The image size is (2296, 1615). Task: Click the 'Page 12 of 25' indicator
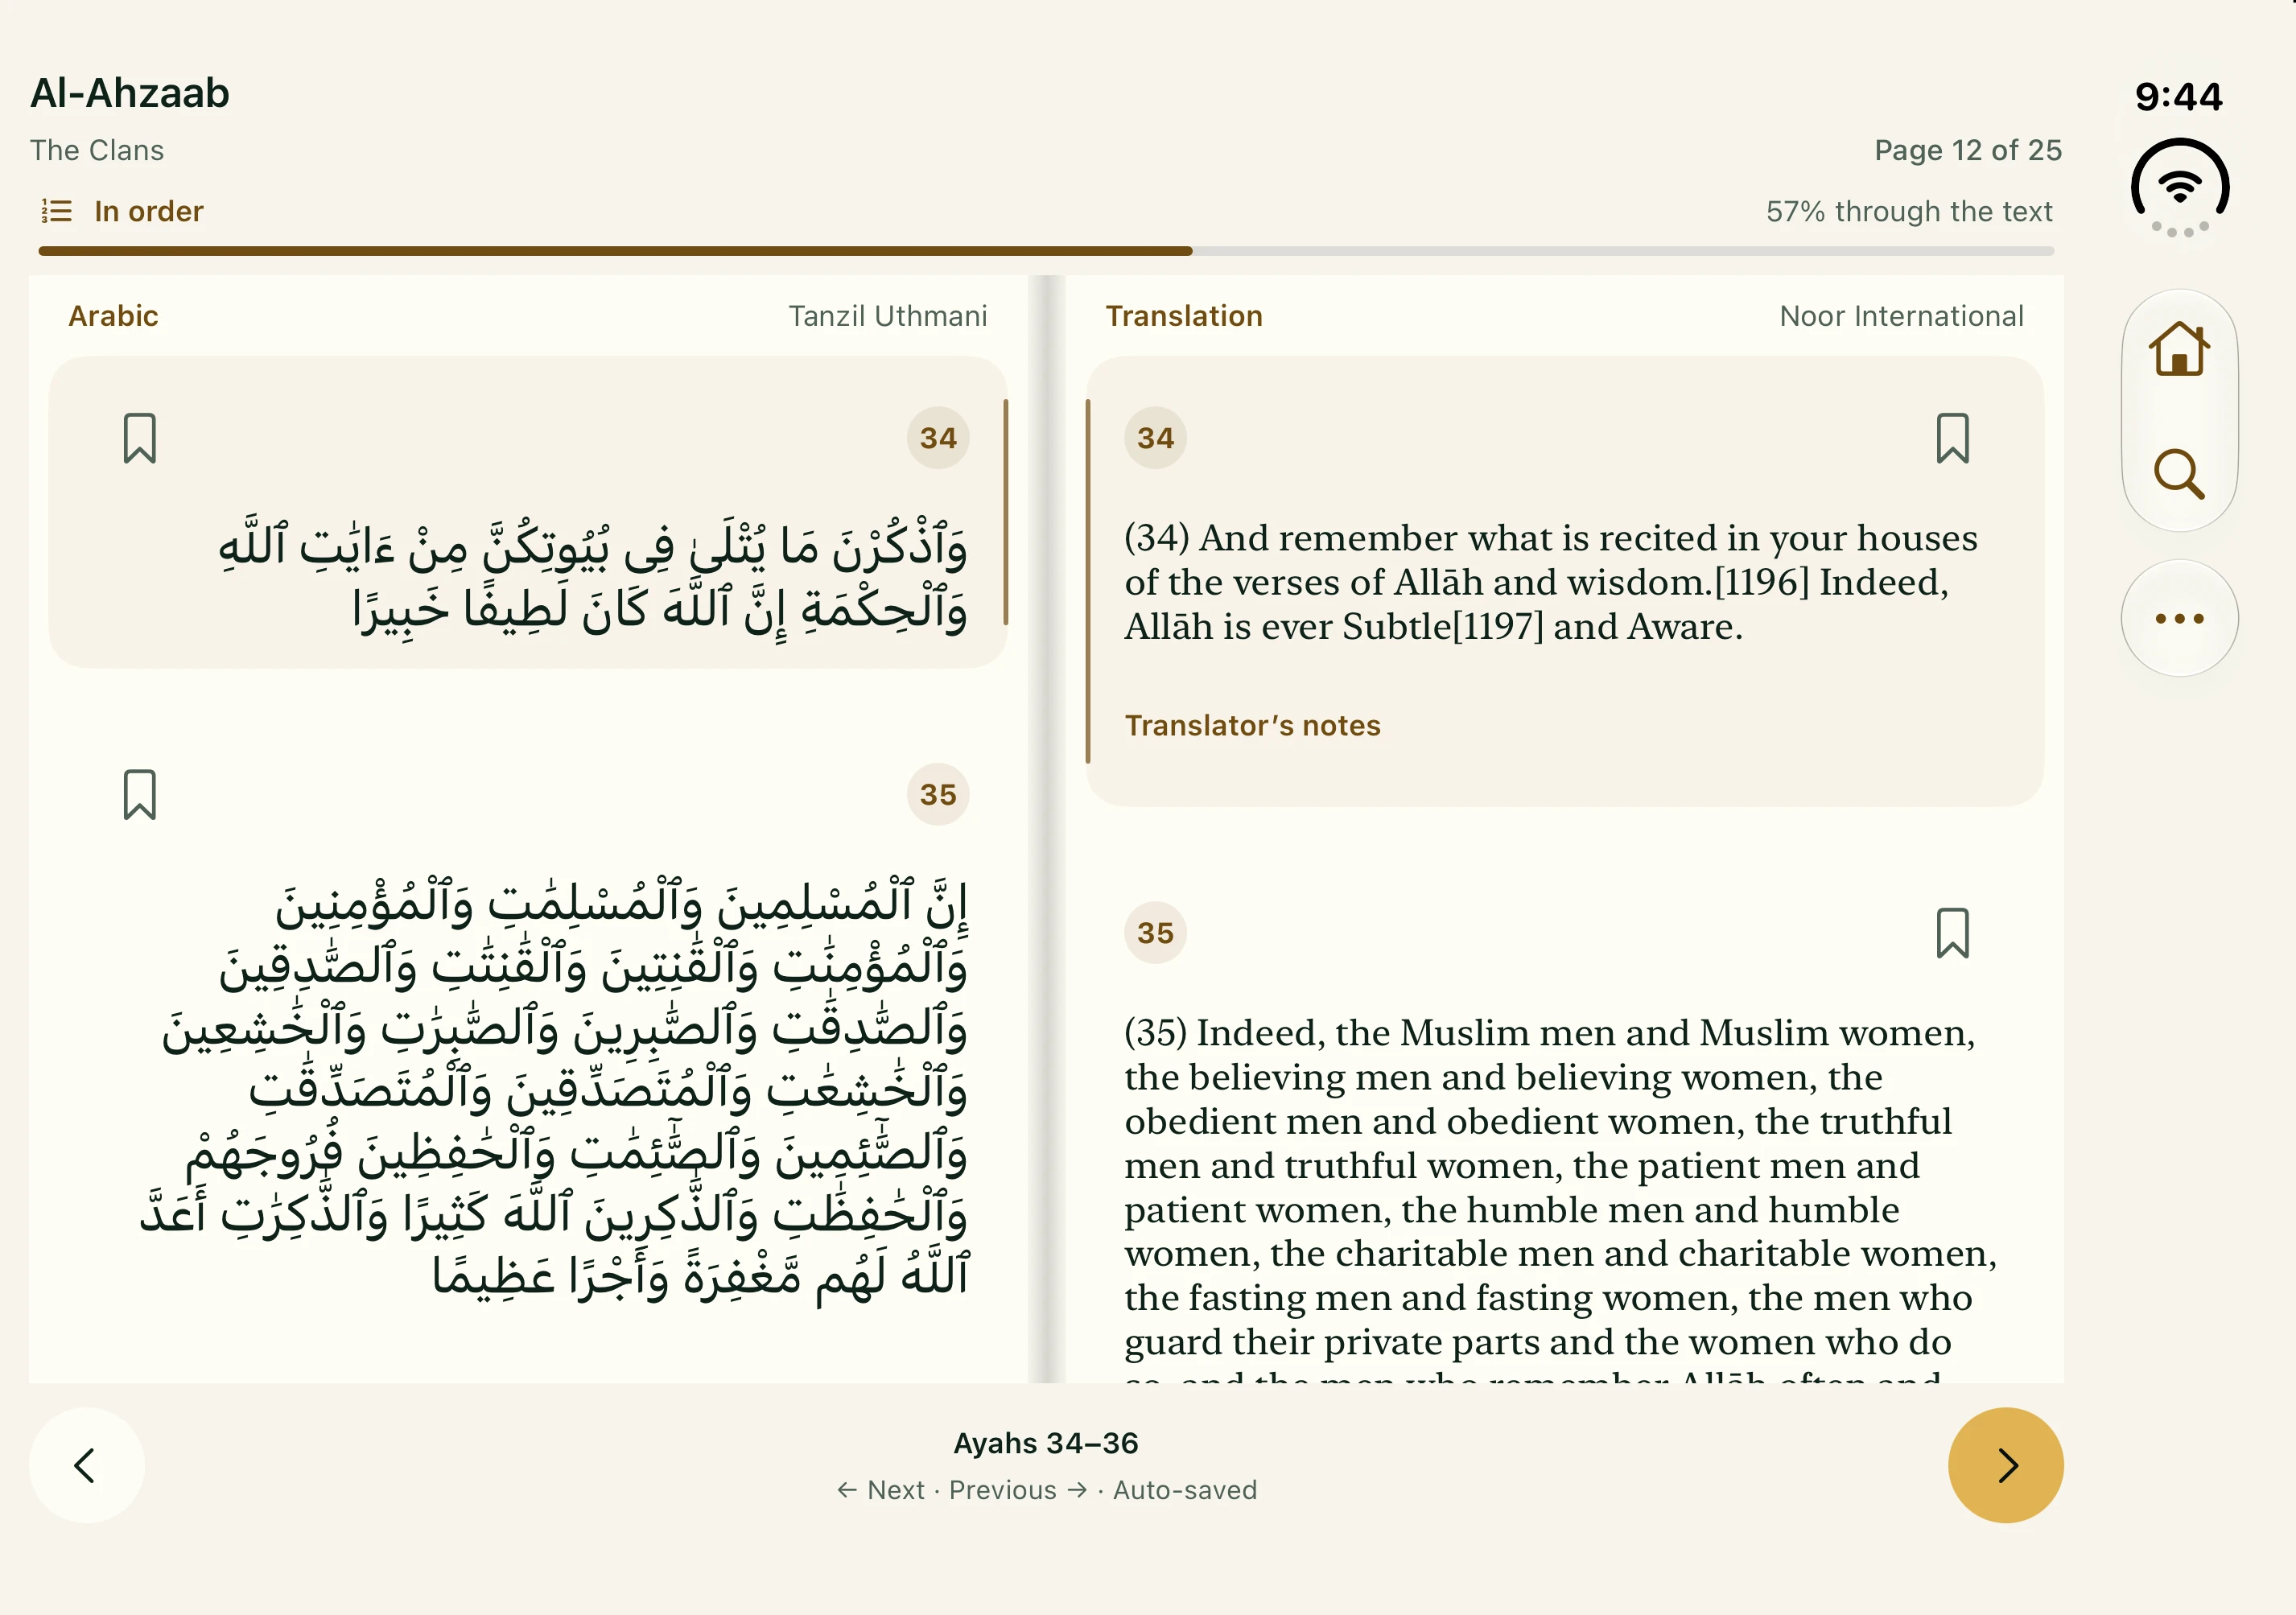[x=1967, y=150]
